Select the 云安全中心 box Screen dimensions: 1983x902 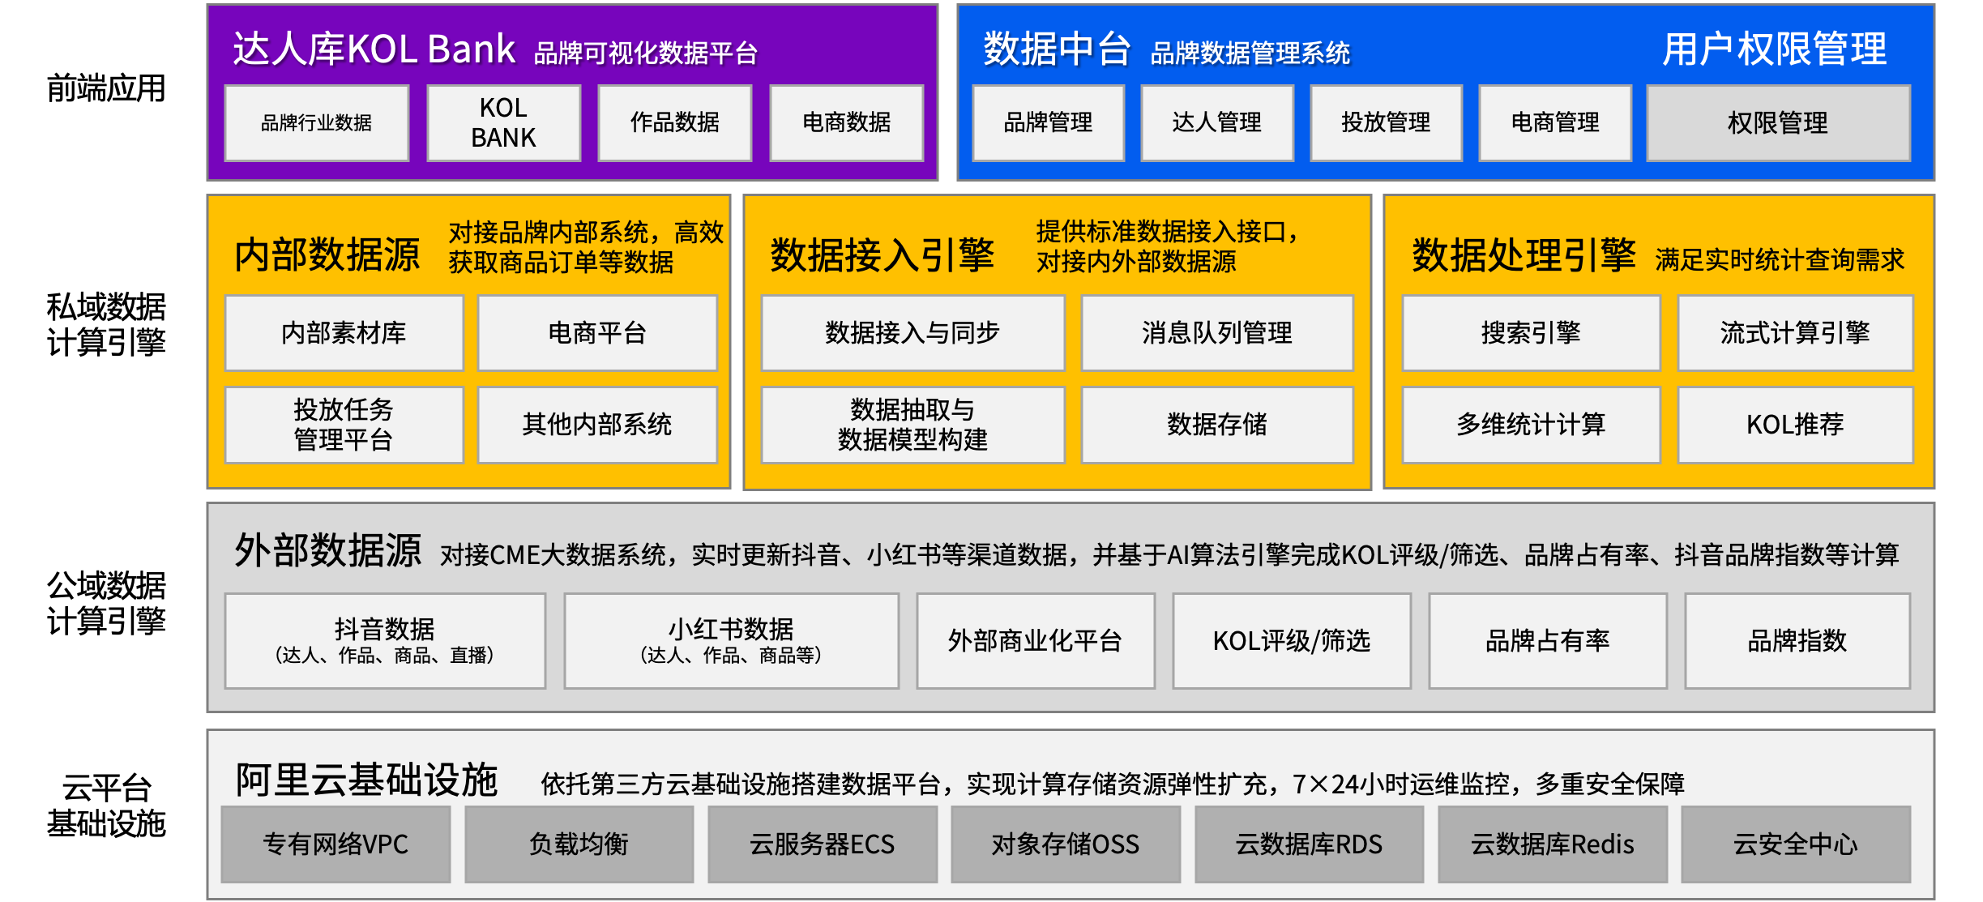tap(1795, 844)
